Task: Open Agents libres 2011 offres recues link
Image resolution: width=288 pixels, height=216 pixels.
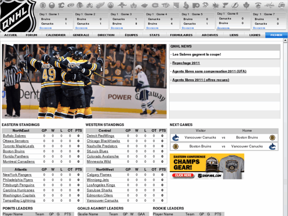Action: point(200,80)
